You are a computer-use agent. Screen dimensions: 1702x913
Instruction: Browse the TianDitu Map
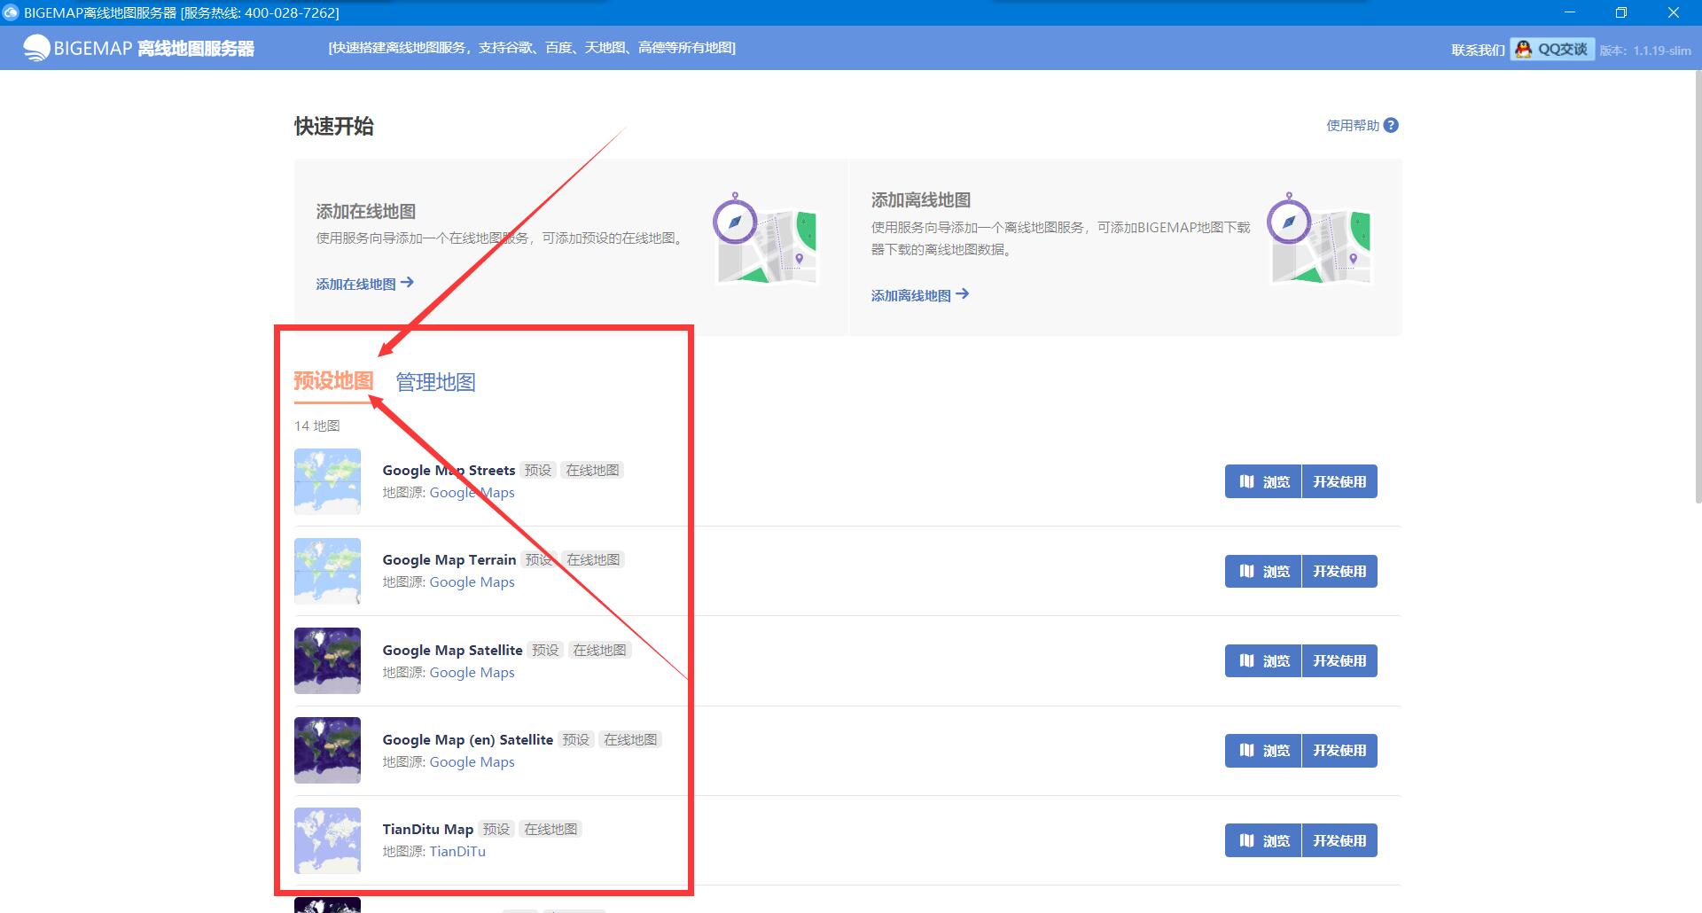1263,840
